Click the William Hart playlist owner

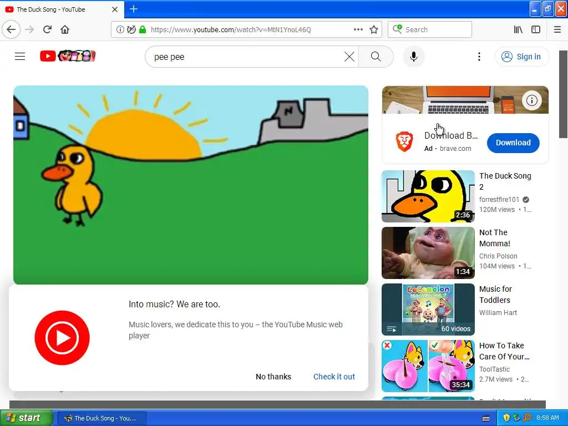tap(498, 313)
